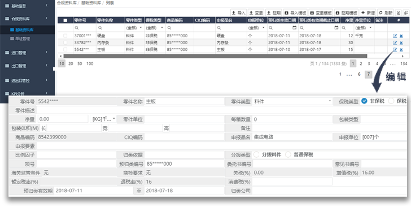Click the 变更 change button
Image resolution: width=411 pixels, height=208 pixels.
pyautogui.click(x=256, y=12)
